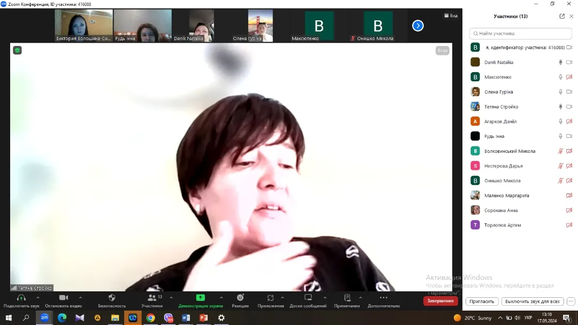The image size is (578, 325).
Task: Click the red End (Завершение) button
Action: tap(440, 301)
